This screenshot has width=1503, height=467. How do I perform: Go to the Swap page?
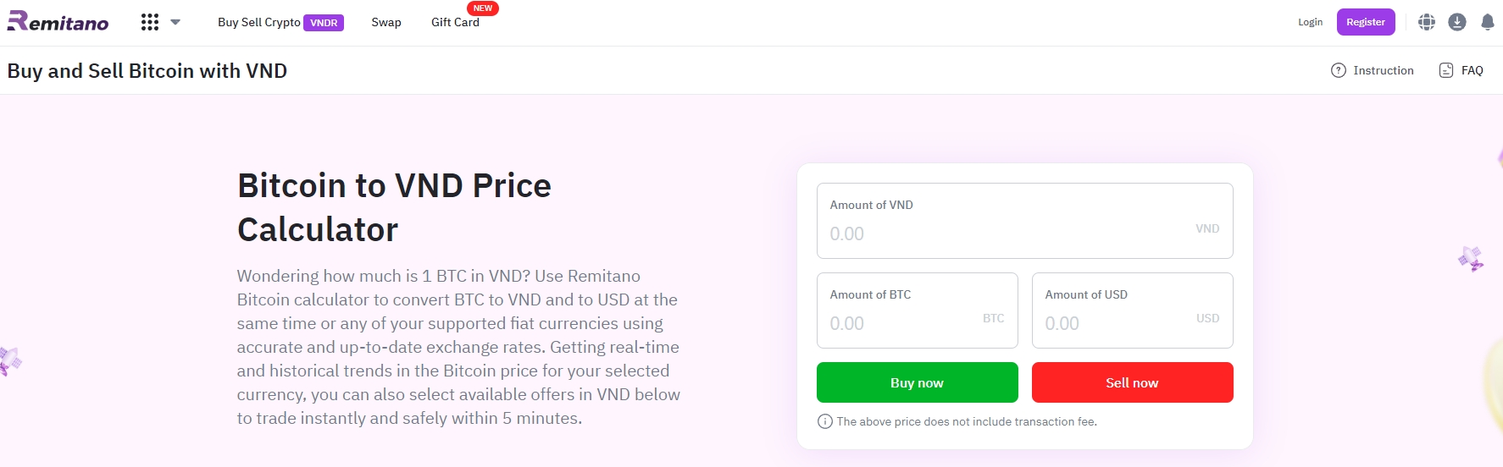(386, 22)
